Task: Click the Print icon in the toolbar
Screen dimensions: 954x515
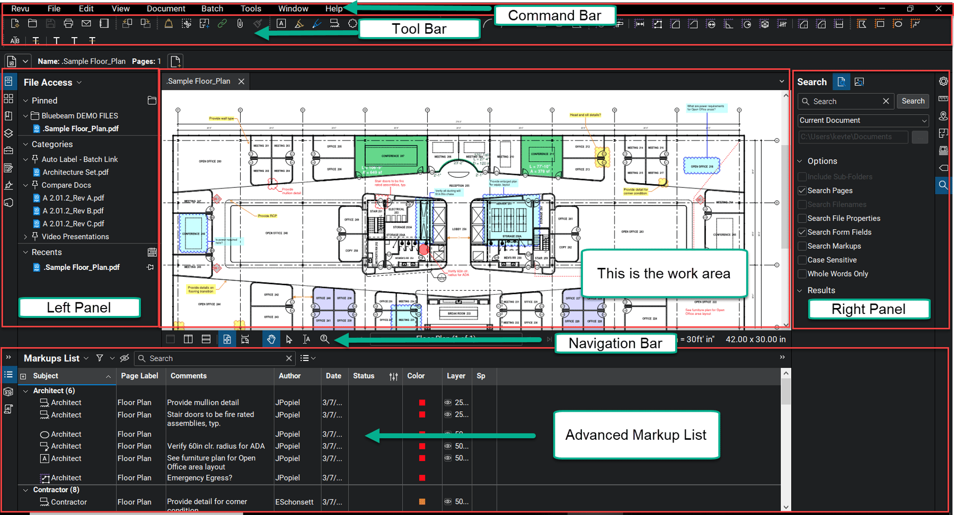Action: (x=68, y=23)
